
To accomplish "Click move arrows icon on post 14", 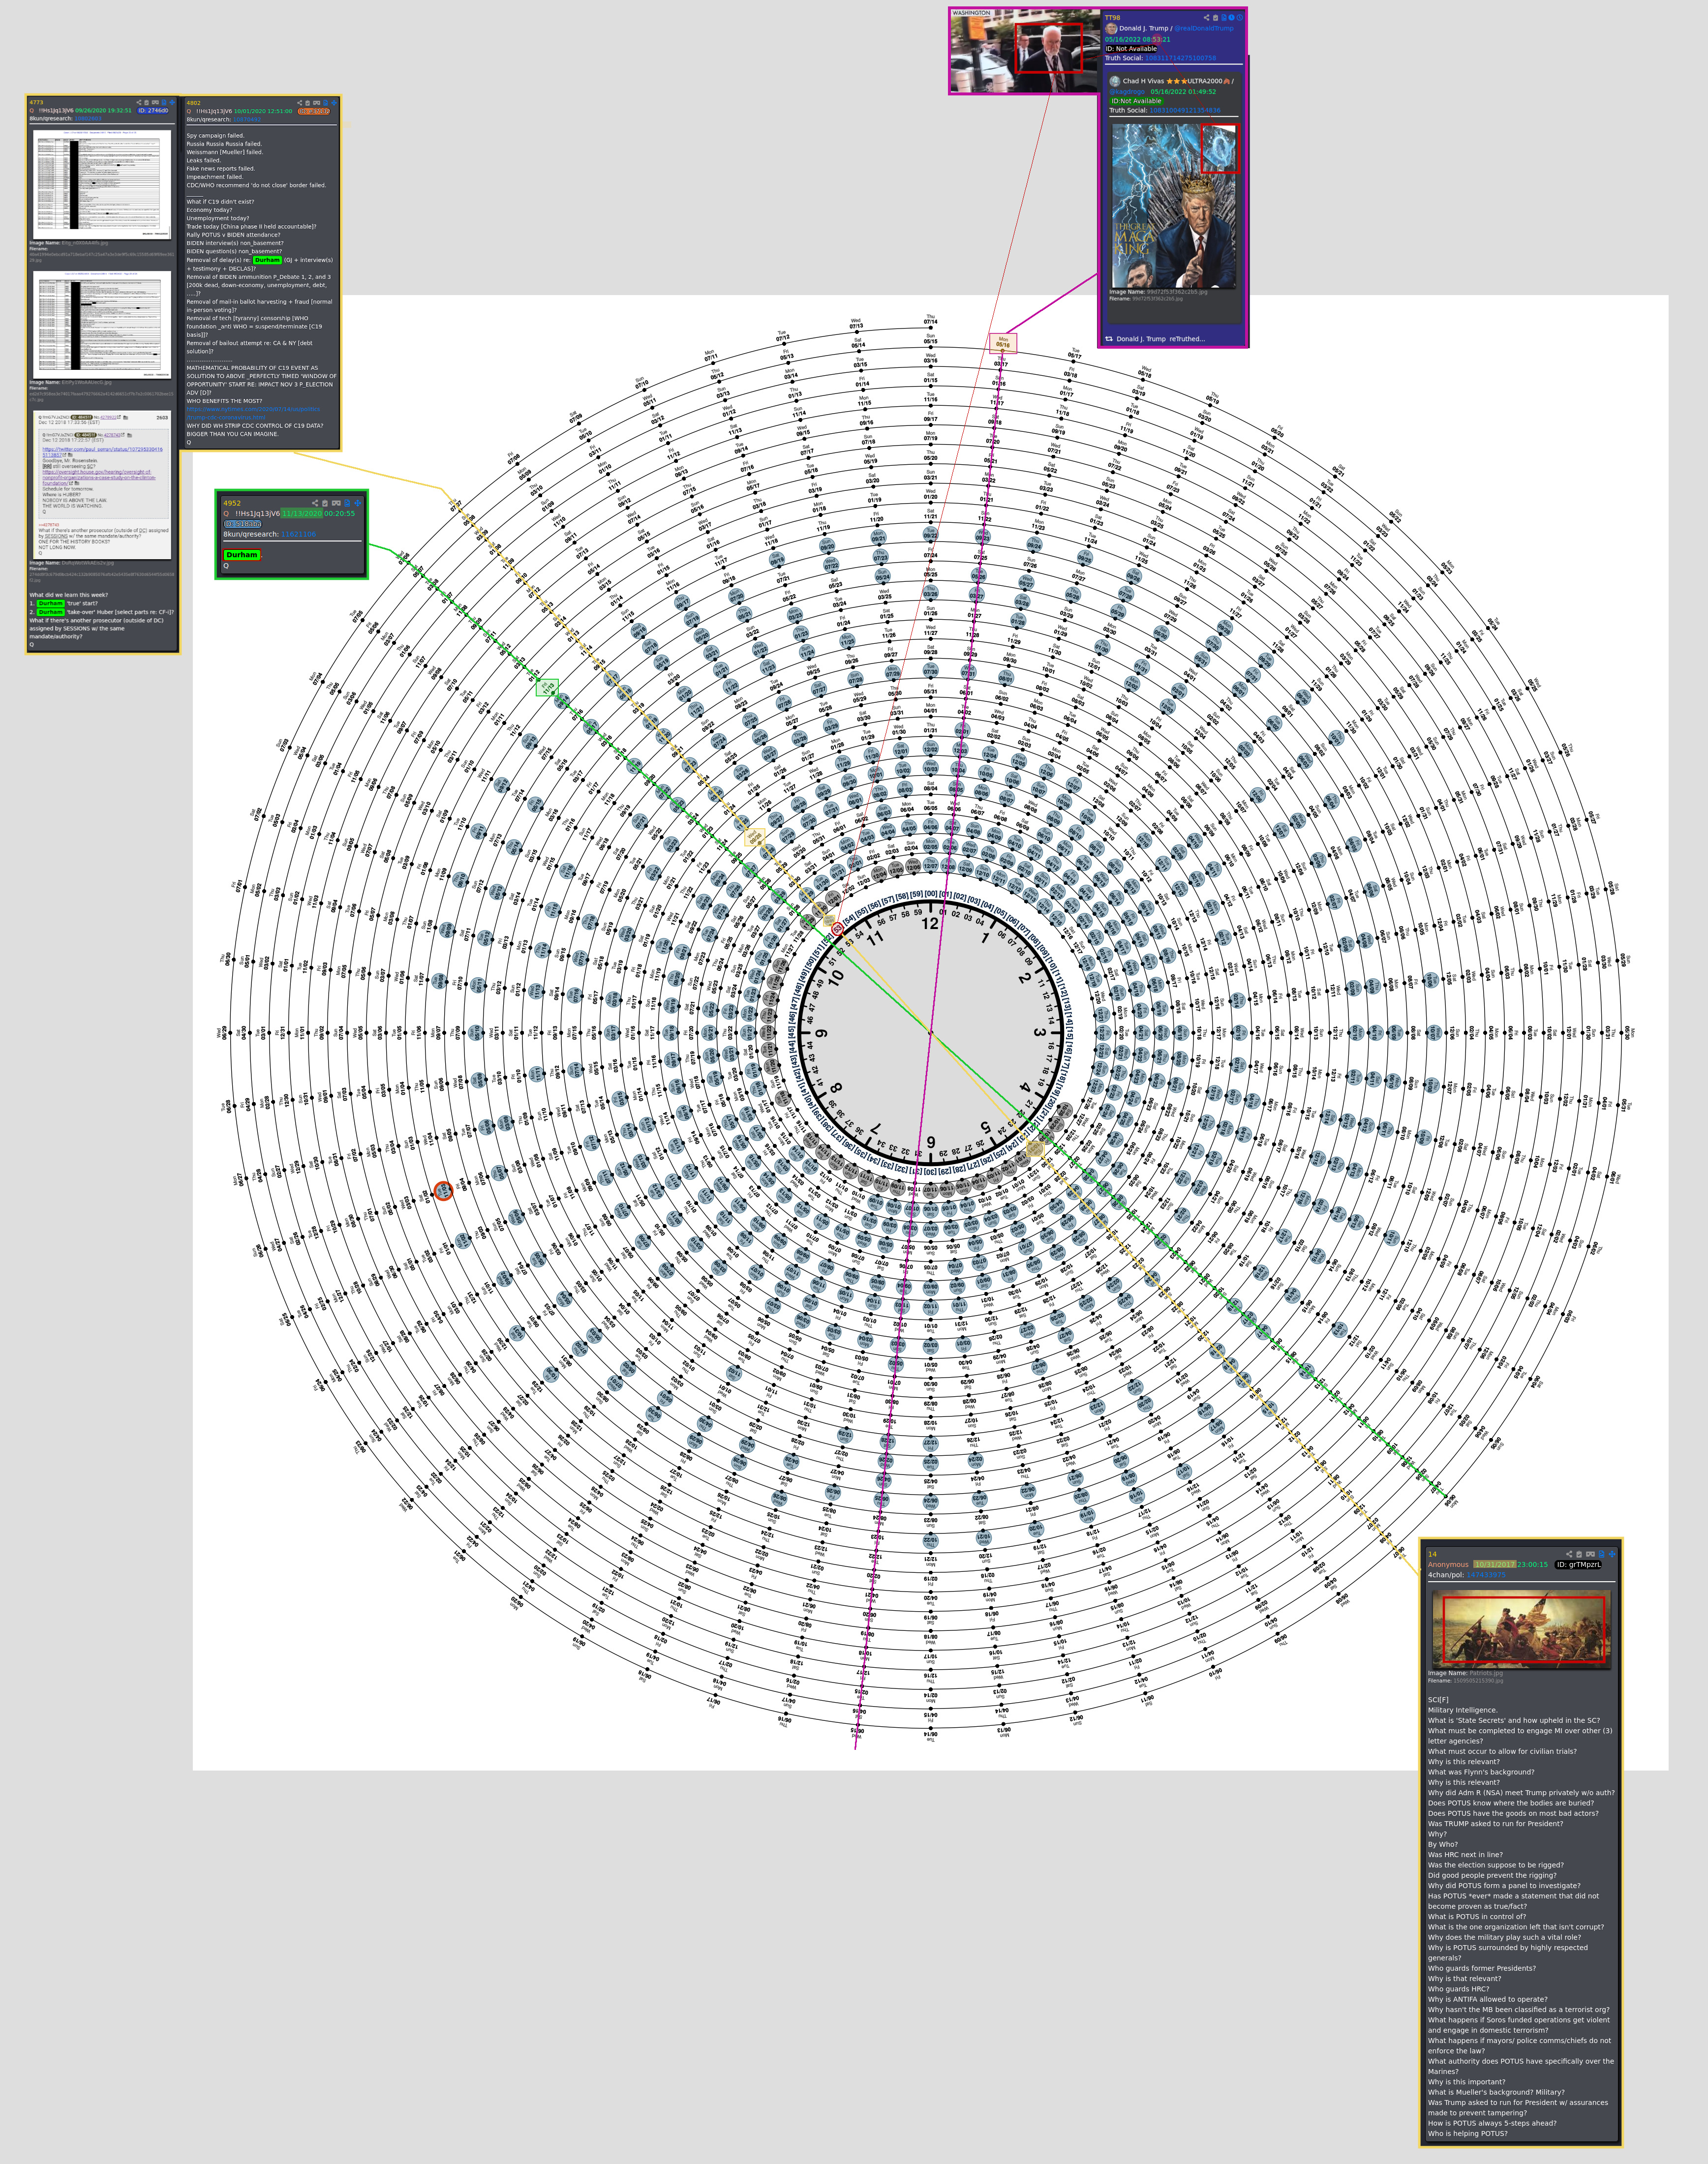I will click(1612, 1554).
